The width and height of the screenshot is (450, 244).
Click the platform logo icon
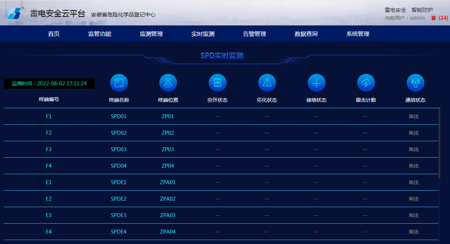pyautogui.click(x=15, y=13)
